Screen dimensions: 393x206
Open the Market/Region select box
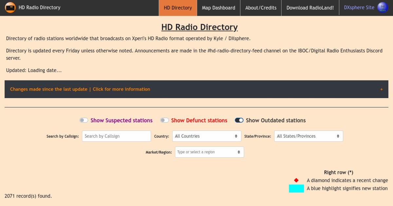[x=209, y=152]
